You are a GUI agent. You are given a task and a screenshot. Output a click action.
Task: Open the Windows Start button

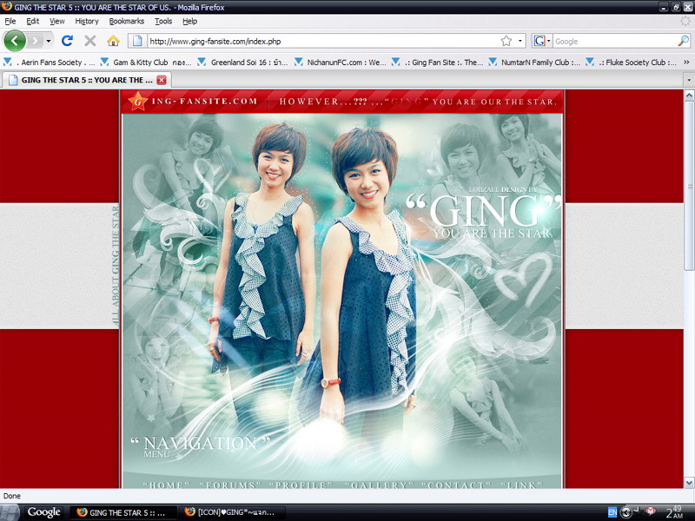[x=10, y=512]
